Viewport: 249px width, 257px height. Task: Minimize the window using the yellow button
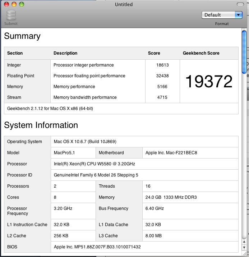[14, 4]
